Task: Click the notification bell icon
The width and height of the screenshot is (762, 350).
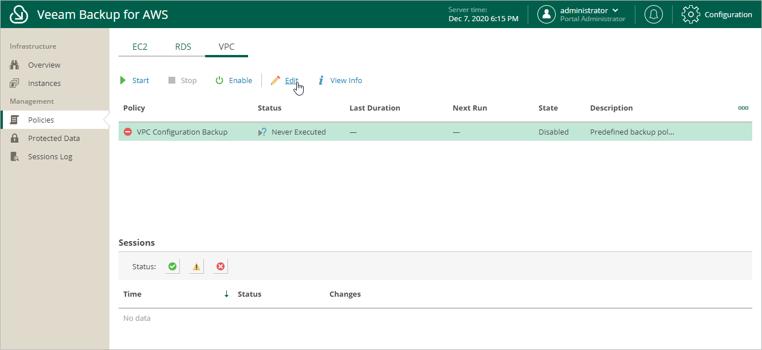Action: click(x=654, y=14)
